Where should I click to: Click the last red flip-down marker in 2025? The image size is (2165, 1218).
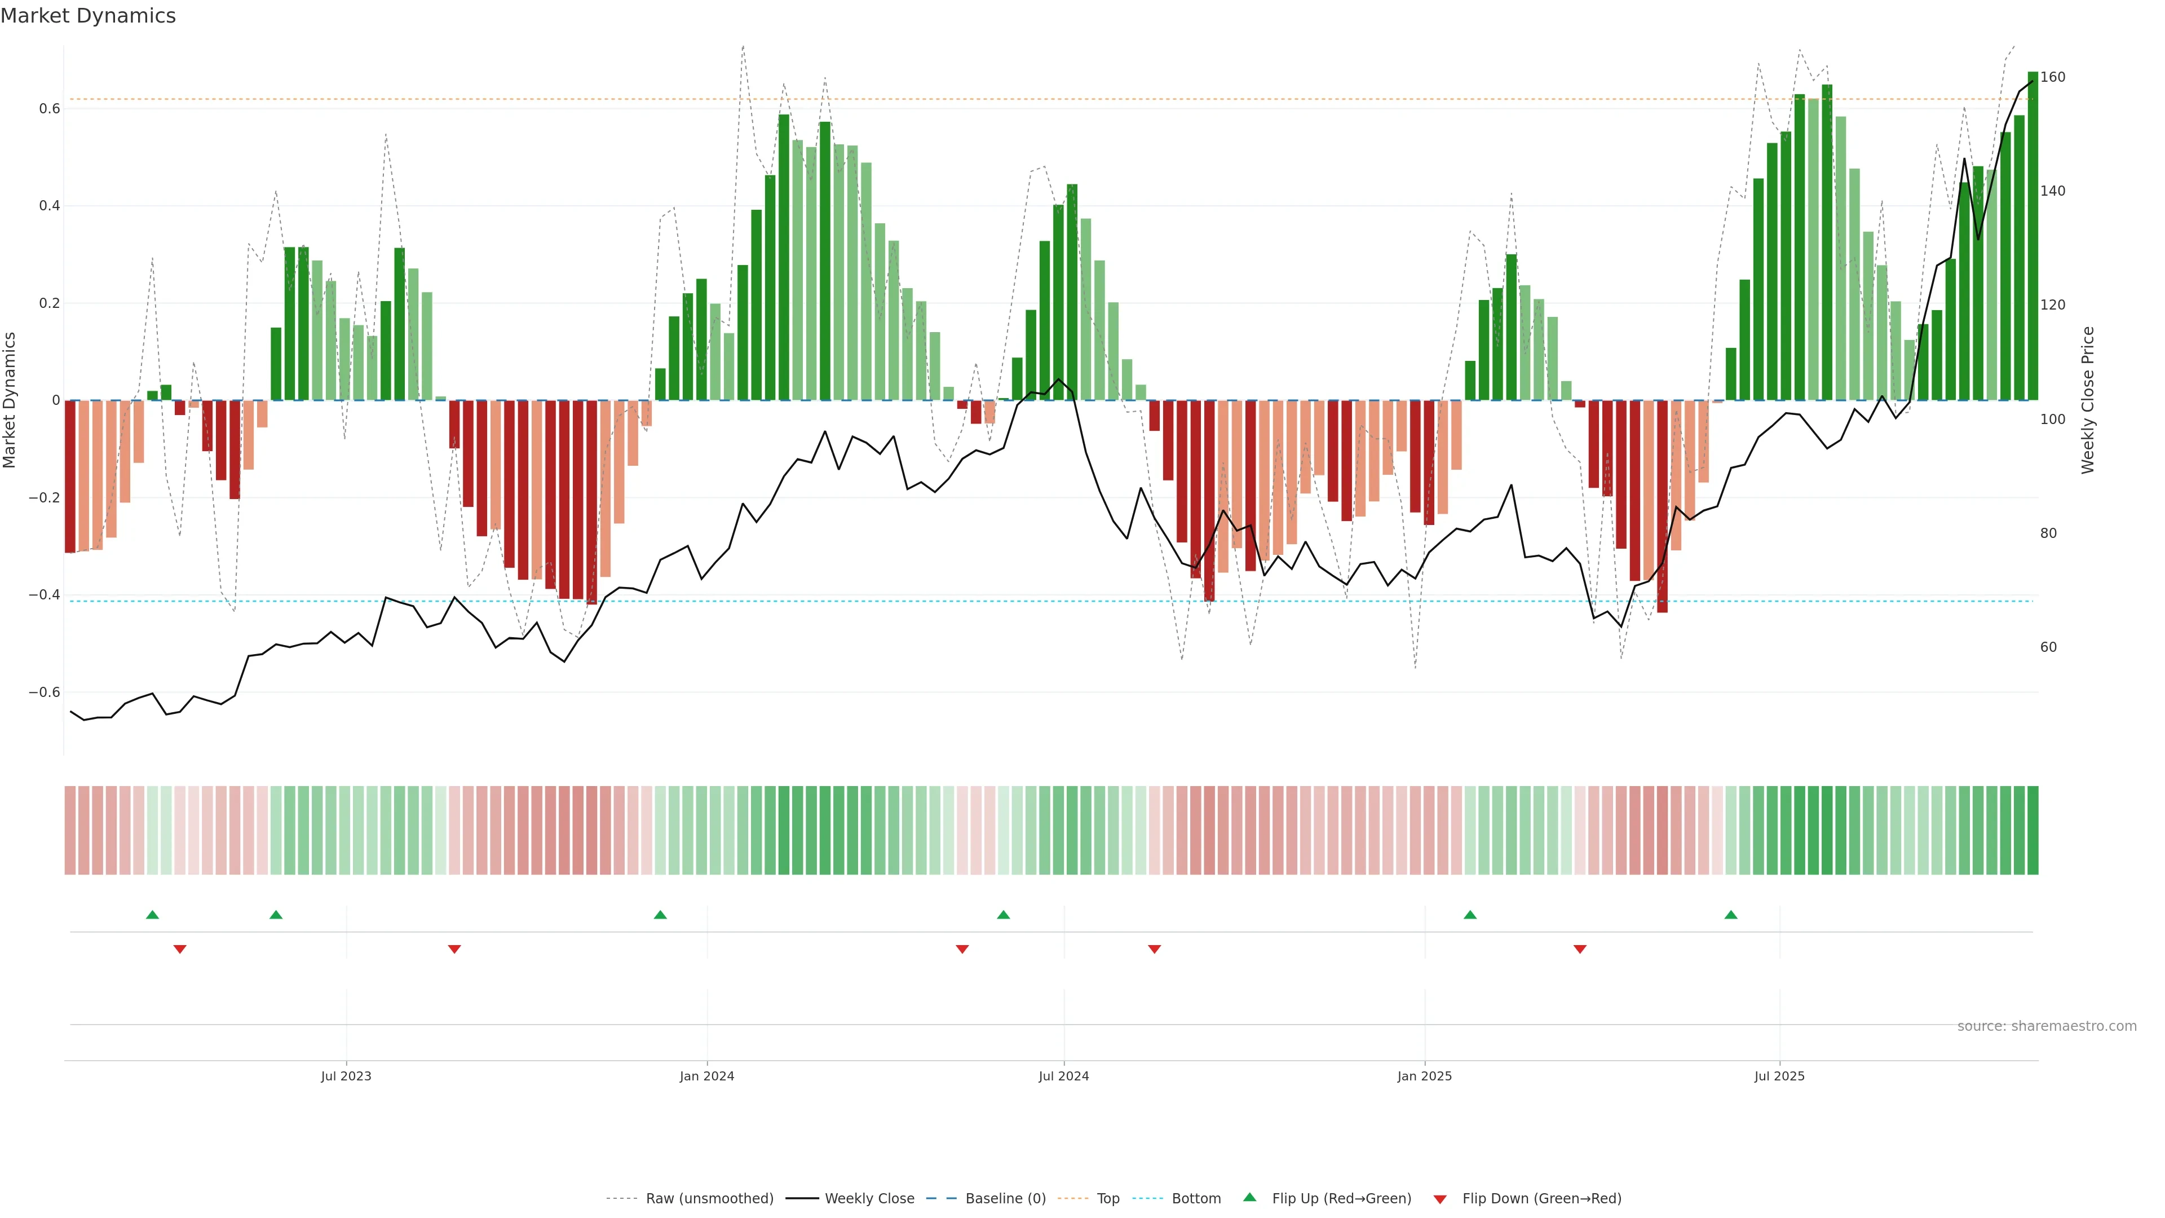tap(1579, 949)
